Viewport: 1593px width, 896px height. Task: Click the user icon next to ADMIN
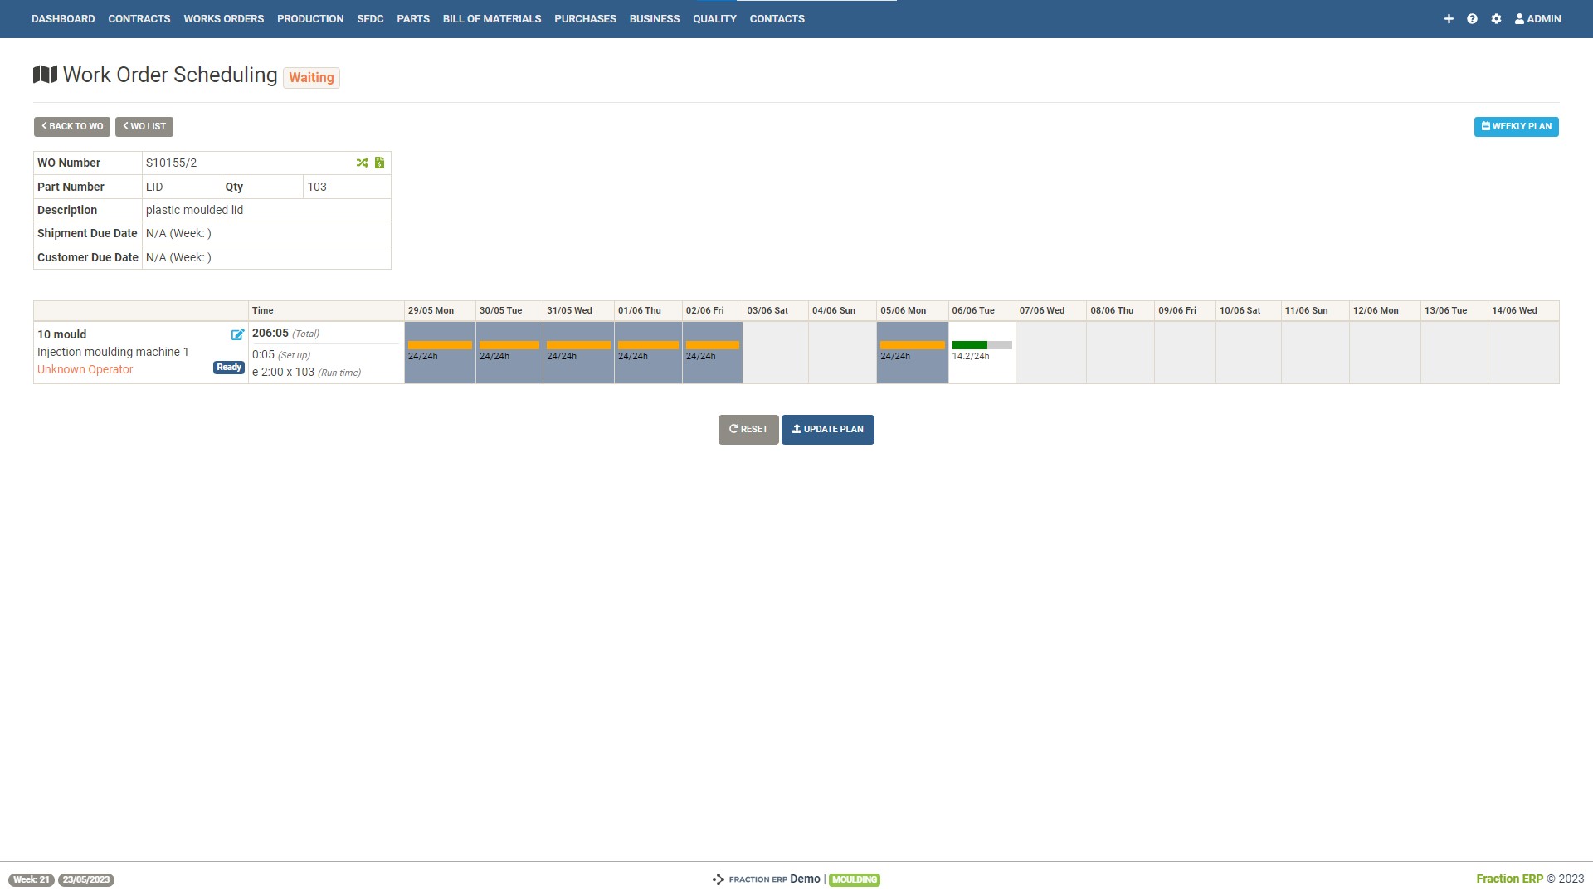[1519, 18]
